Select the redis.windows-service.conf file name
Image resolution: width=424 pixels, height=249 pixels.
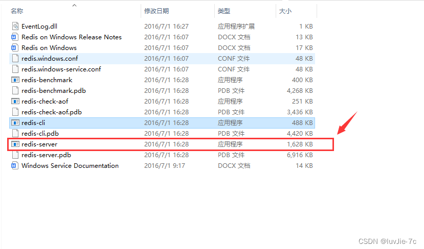click(61, 69)
